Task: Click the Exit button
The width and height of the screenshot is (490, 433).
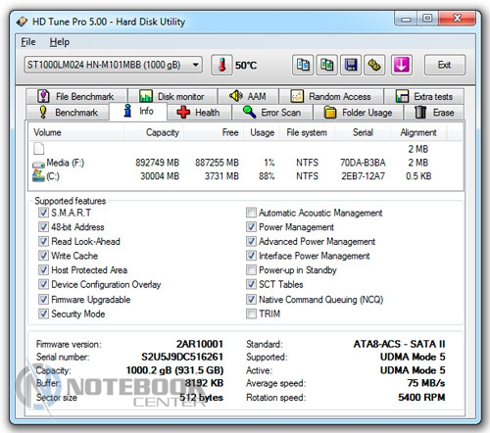Action: coord(445,65)
